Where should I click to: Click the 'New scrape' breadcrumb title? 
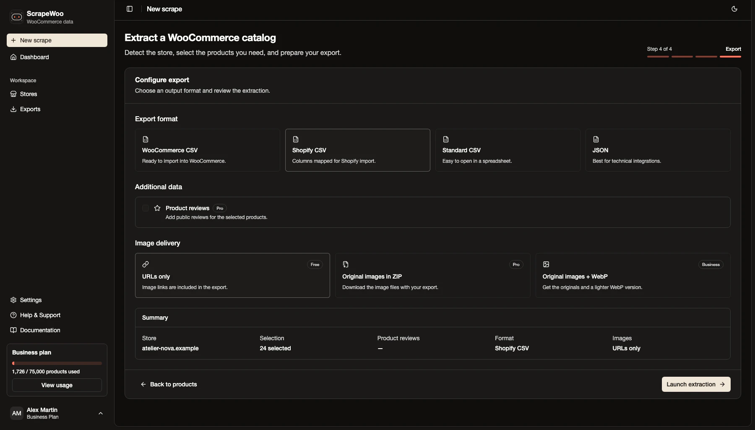click(164, 9)
